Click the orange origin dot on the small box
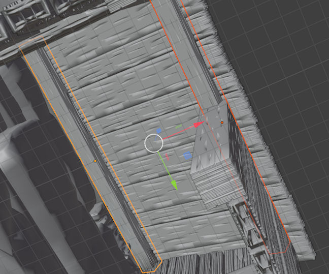Image resolution: width=329 pixels, height=274 pixels. [222, 123]
